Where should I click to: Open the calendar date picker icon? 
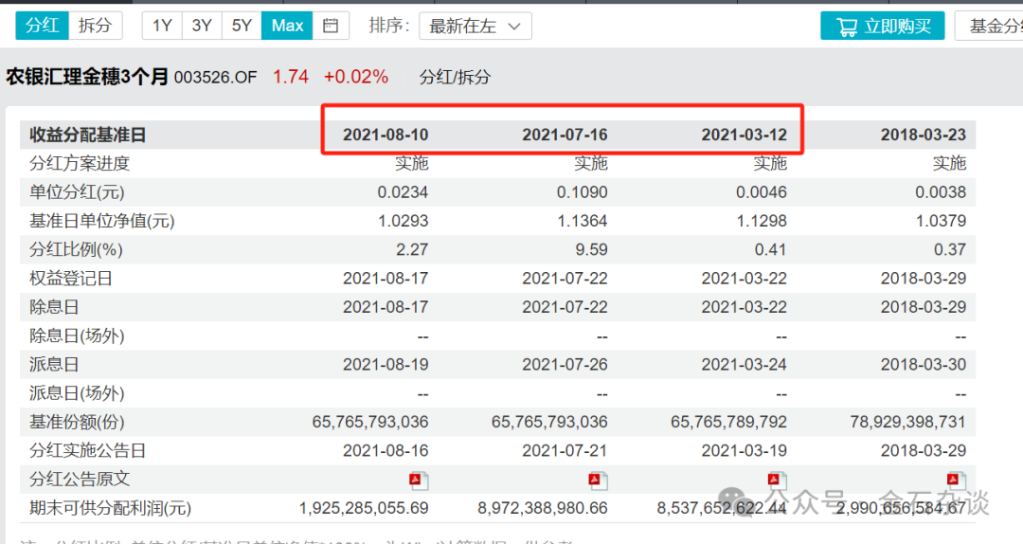point(331,27)
